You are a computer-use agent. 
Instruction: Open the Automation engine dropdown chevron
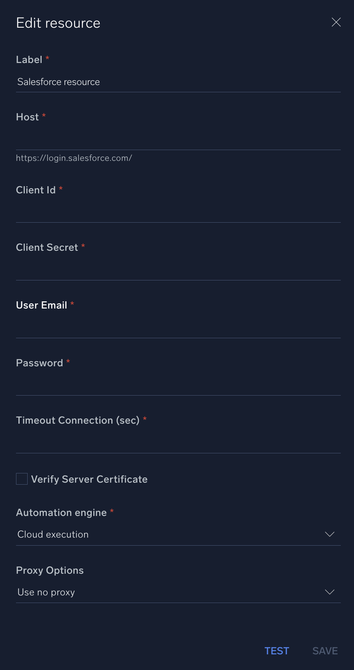click(330, 534)
